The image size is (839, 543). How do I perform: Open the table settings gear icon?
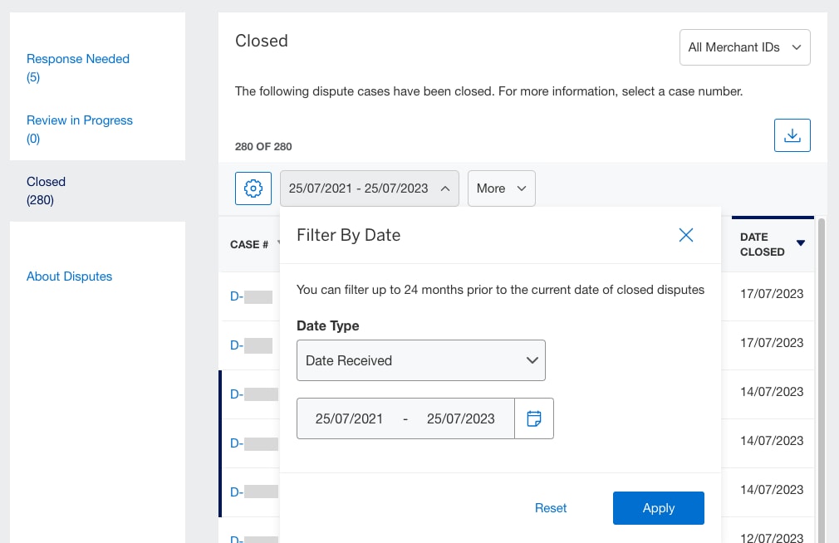coord(253,188)
